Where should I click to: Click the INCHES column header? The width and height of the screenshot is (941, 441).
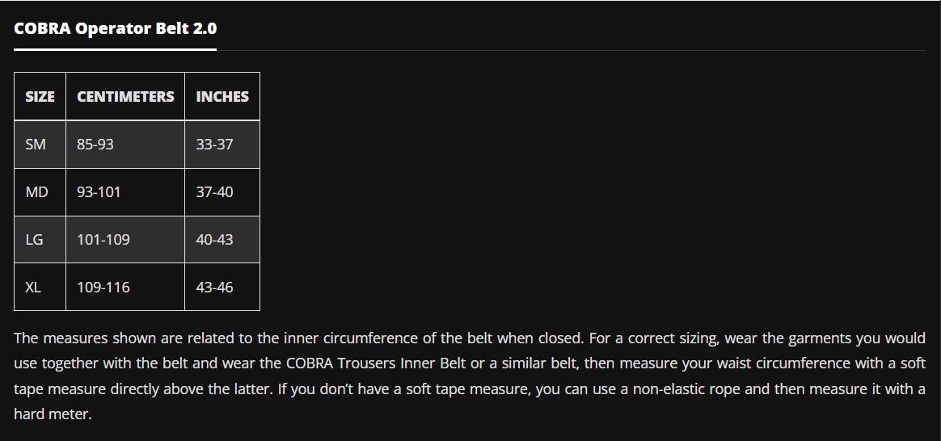(x=222, y=97)
